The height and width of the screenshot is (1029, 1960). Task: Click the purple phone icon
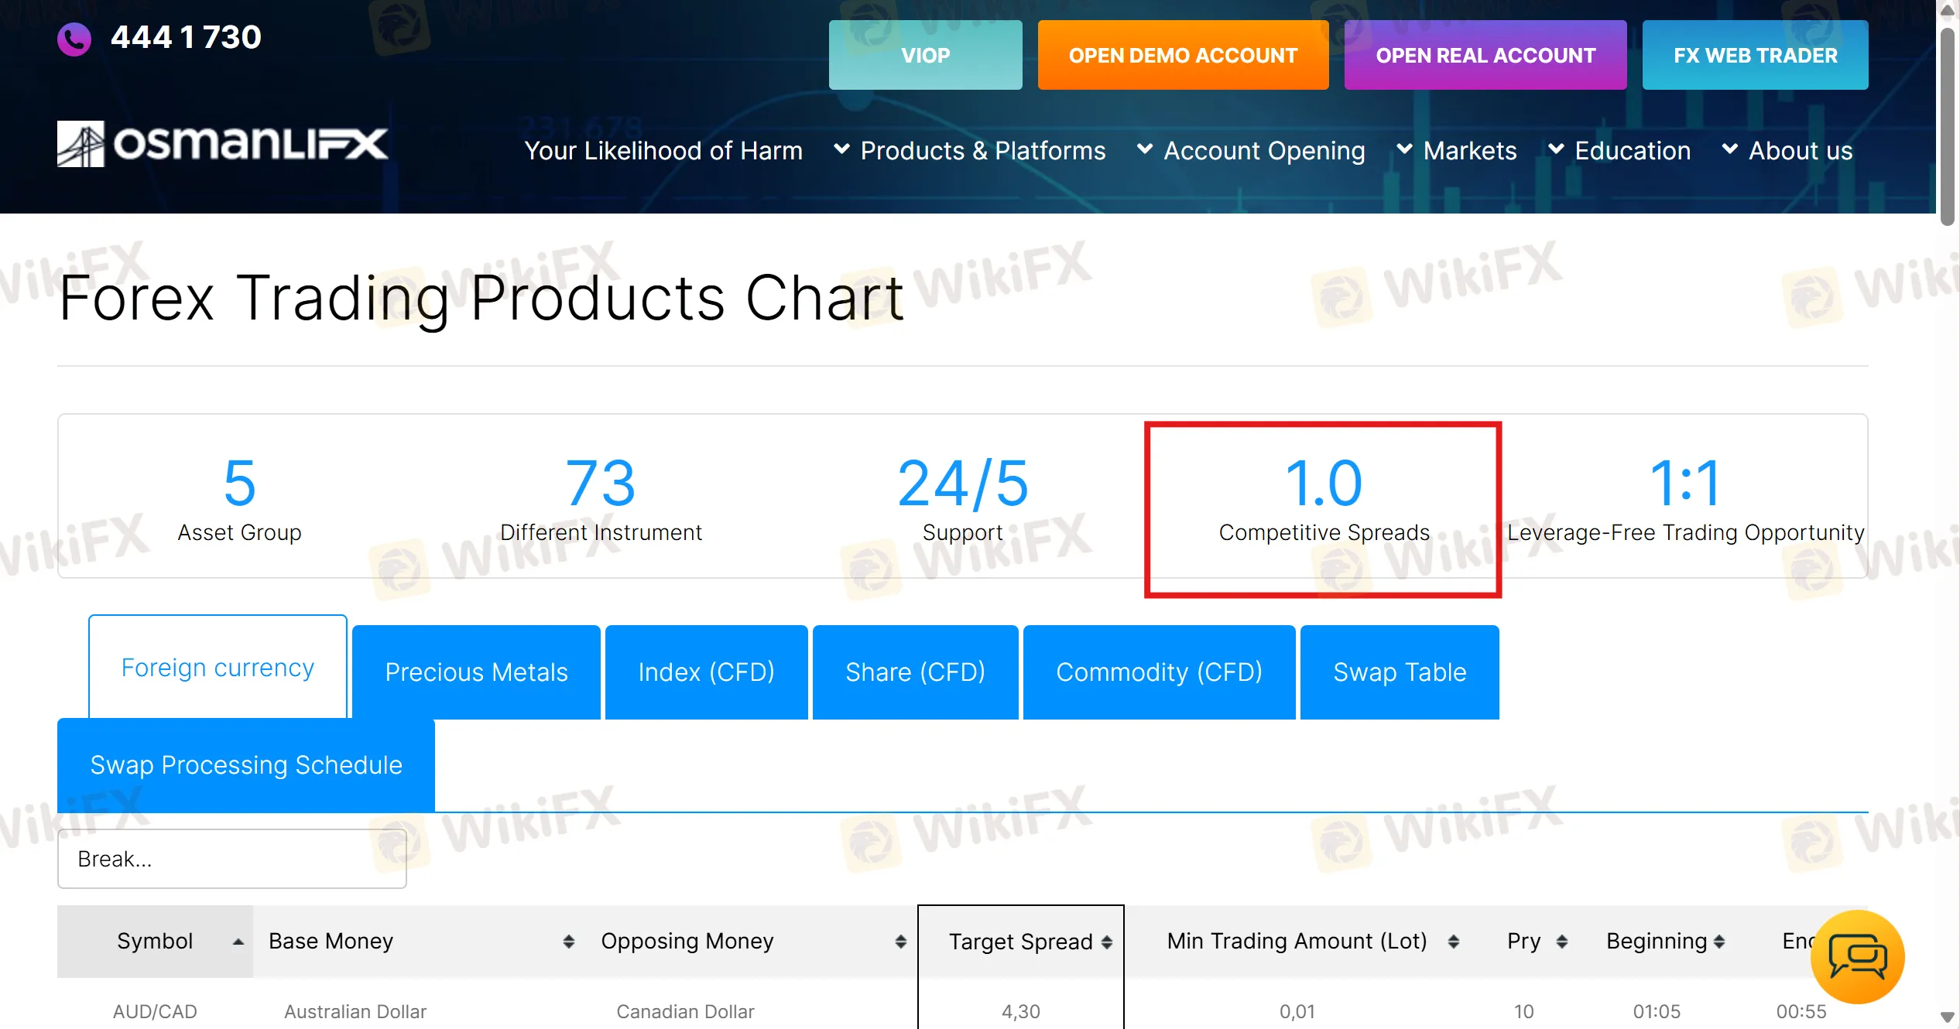point(74,39)
